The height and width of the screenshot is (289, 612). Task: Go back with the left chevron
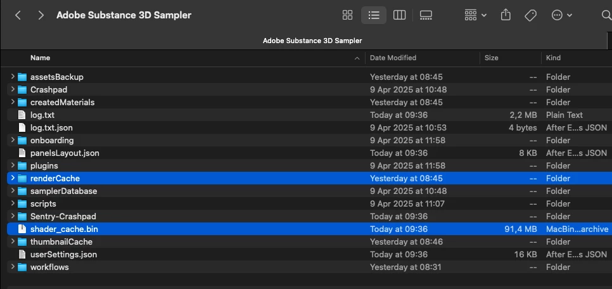click(18, 15)
